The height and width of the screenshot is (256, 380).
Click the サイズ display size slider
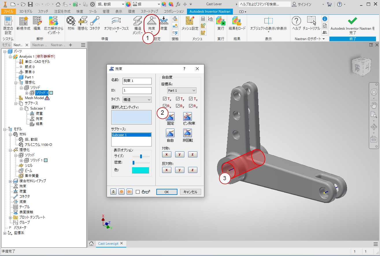(141, 156)
